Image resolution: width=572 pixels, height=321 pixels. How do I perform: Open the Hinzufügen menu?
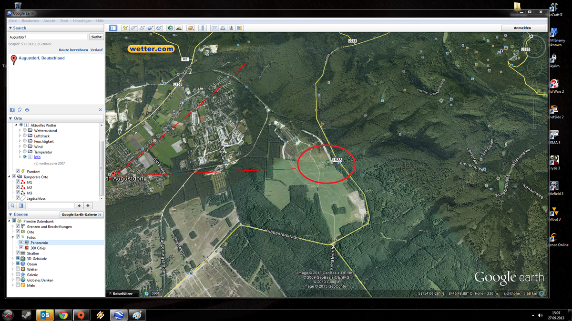point(82,21)
